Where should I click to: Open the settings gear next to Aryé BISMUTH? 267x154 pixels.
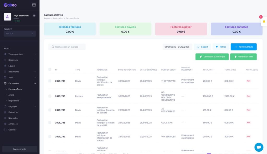pos(34,16)
